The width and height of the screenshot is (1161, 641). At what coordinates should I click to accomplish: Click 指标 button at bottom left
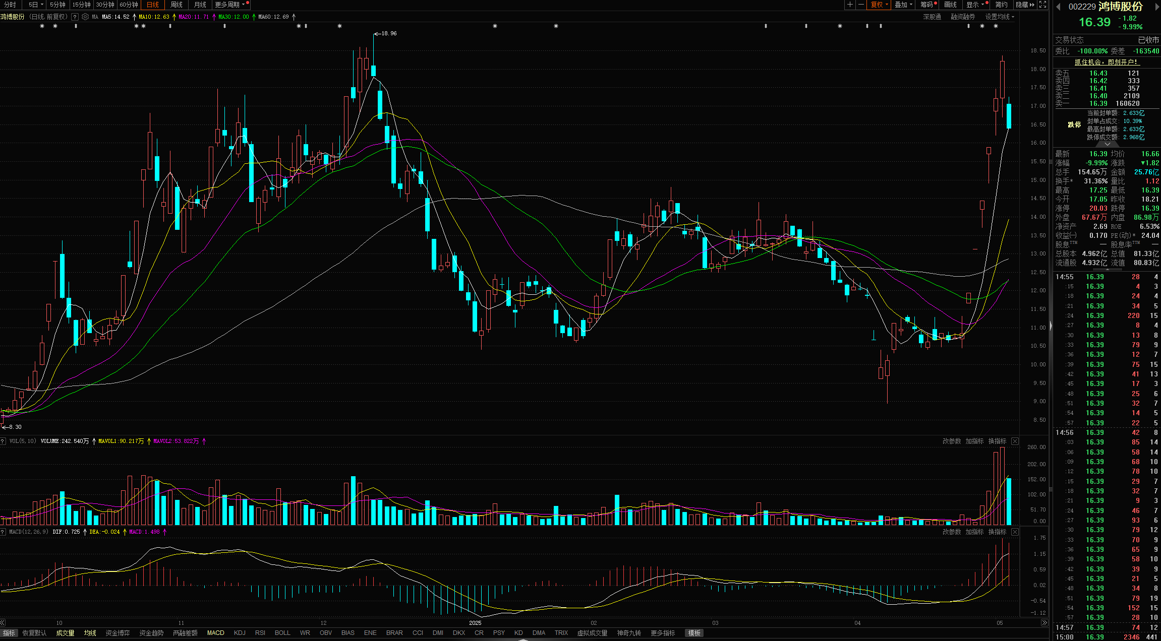click(9, 633)
